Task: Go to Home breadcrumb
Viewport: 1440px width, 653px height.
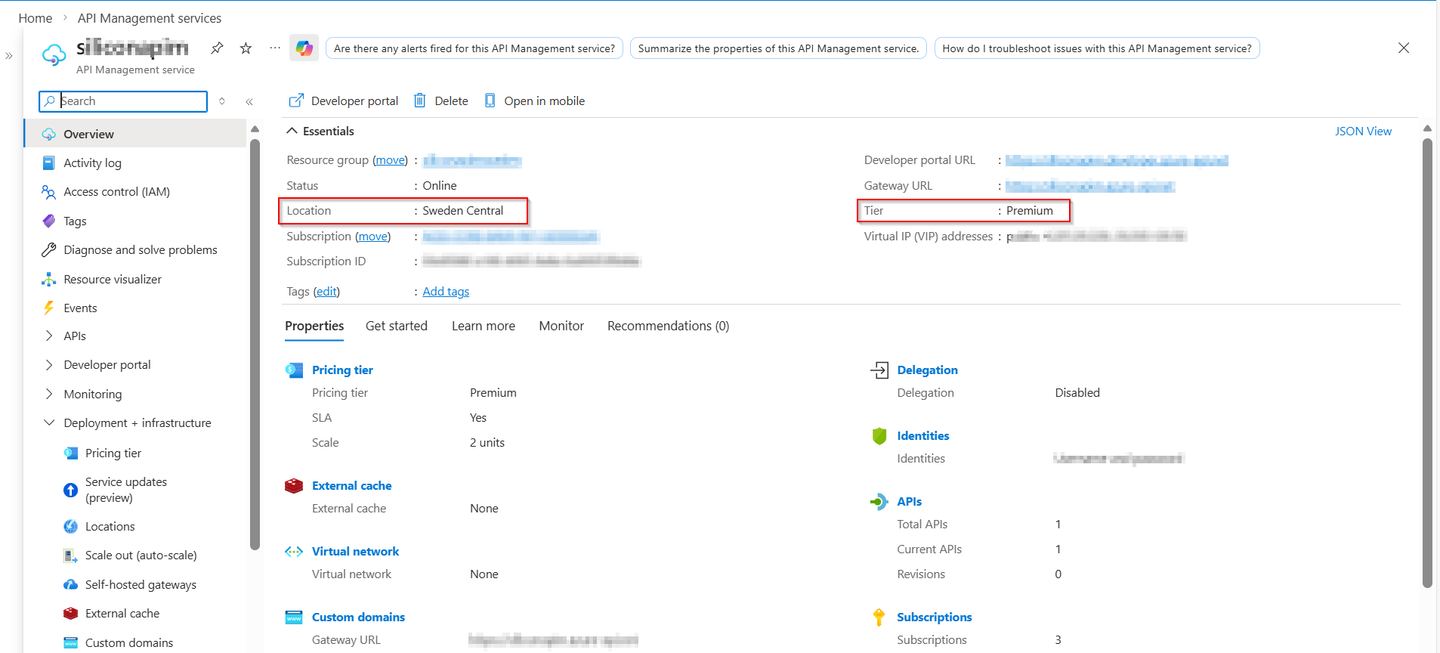Action: pyautogui.click(x=36, y=18)
